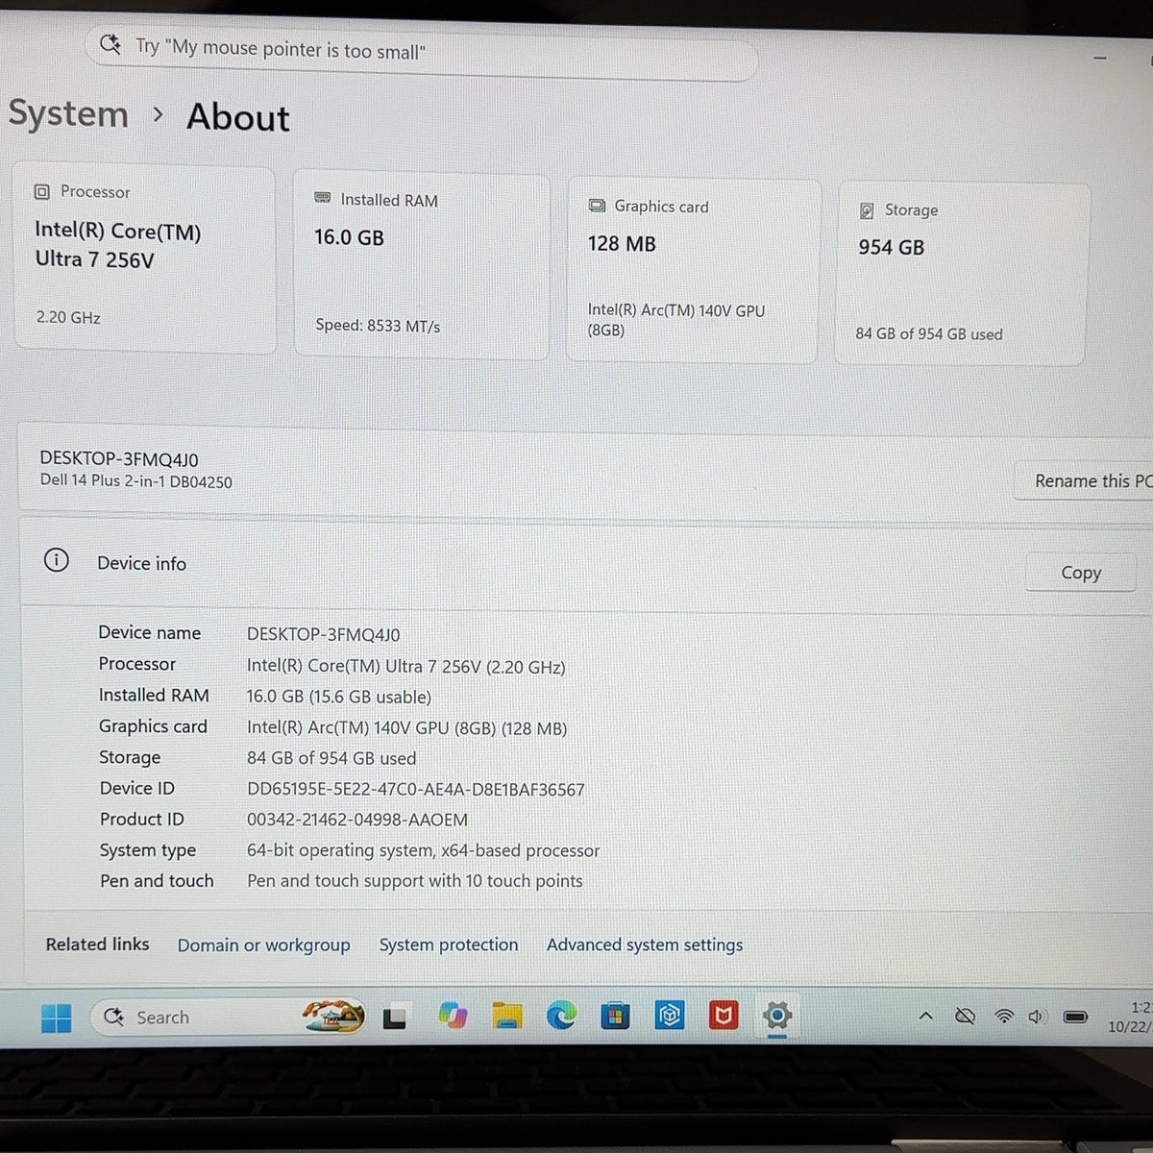Open Advanced system settings link
Viewport: 1153px width, 1153px height.
click(645, 945)
